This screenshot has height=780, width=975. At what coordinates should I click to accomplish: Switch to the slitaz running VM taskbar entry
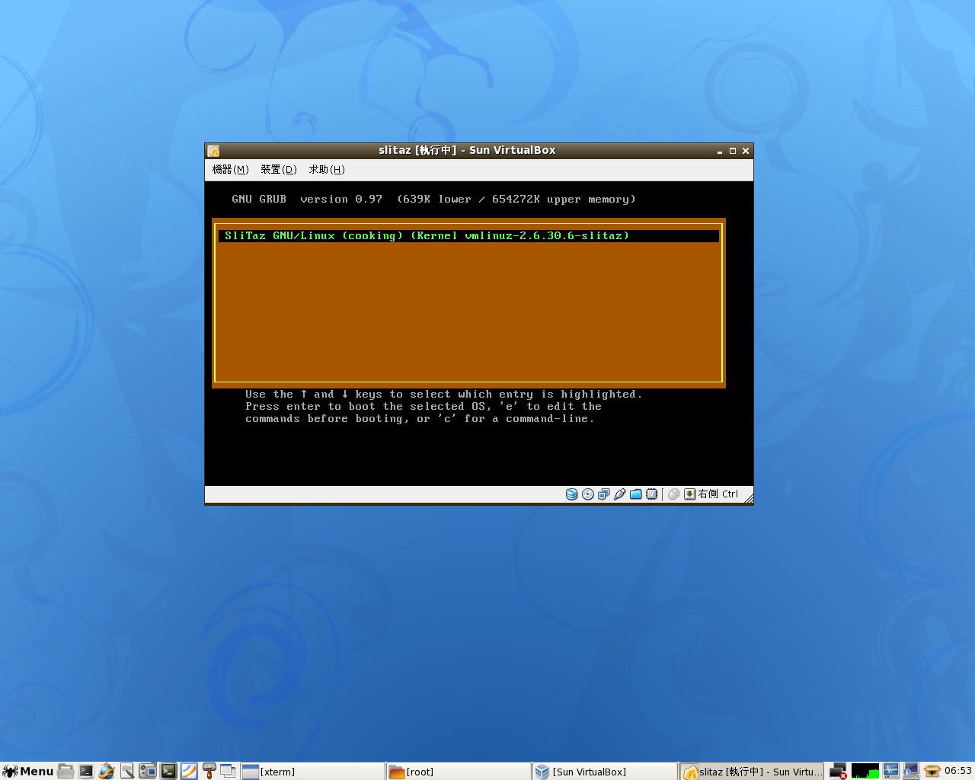pyautogui.click(x=751, y=772)
